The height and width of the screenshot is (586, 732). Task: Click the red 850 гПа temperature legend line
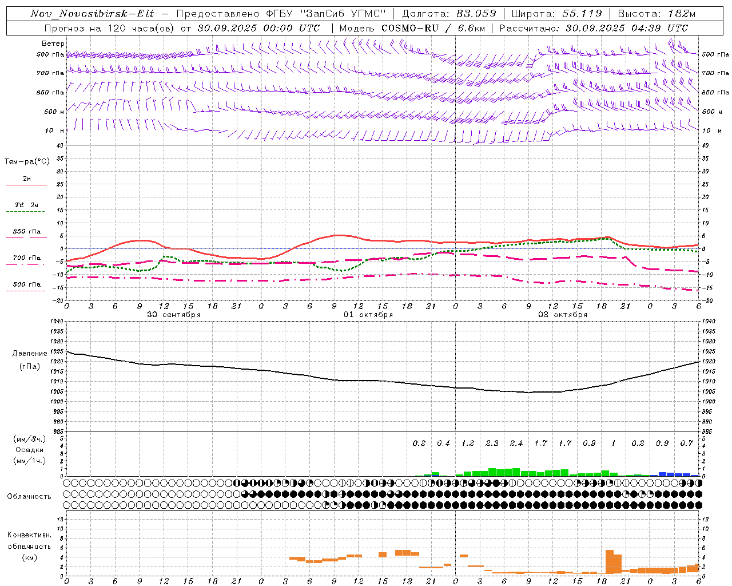(x=26, y=237)
